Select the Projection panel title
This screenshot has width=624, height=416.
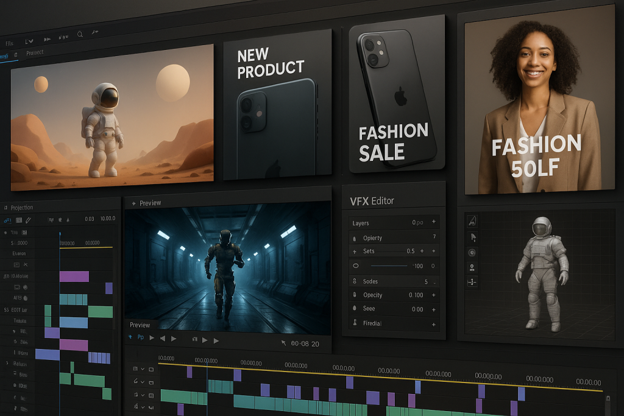(21, 208)
